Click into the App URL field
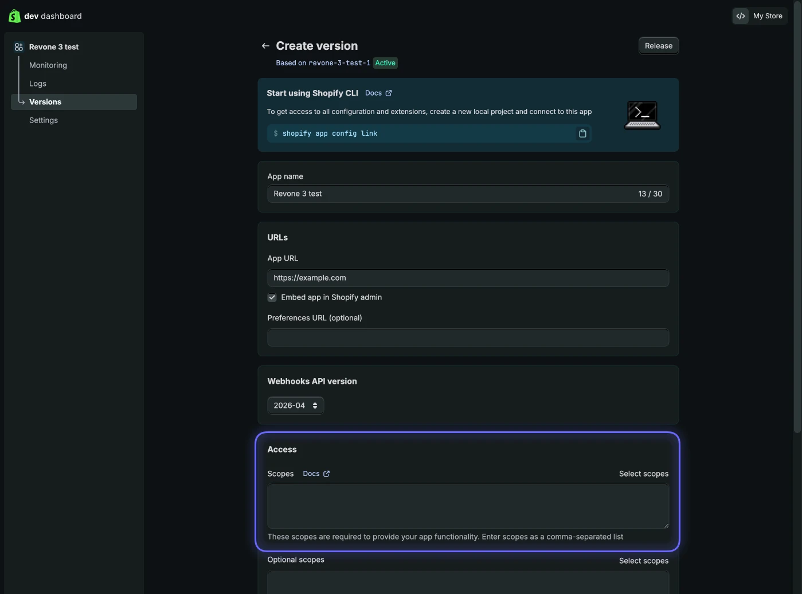 coord(468,278)
